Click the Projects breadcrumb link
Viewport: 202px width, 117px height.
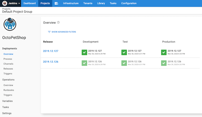(6, 9)
